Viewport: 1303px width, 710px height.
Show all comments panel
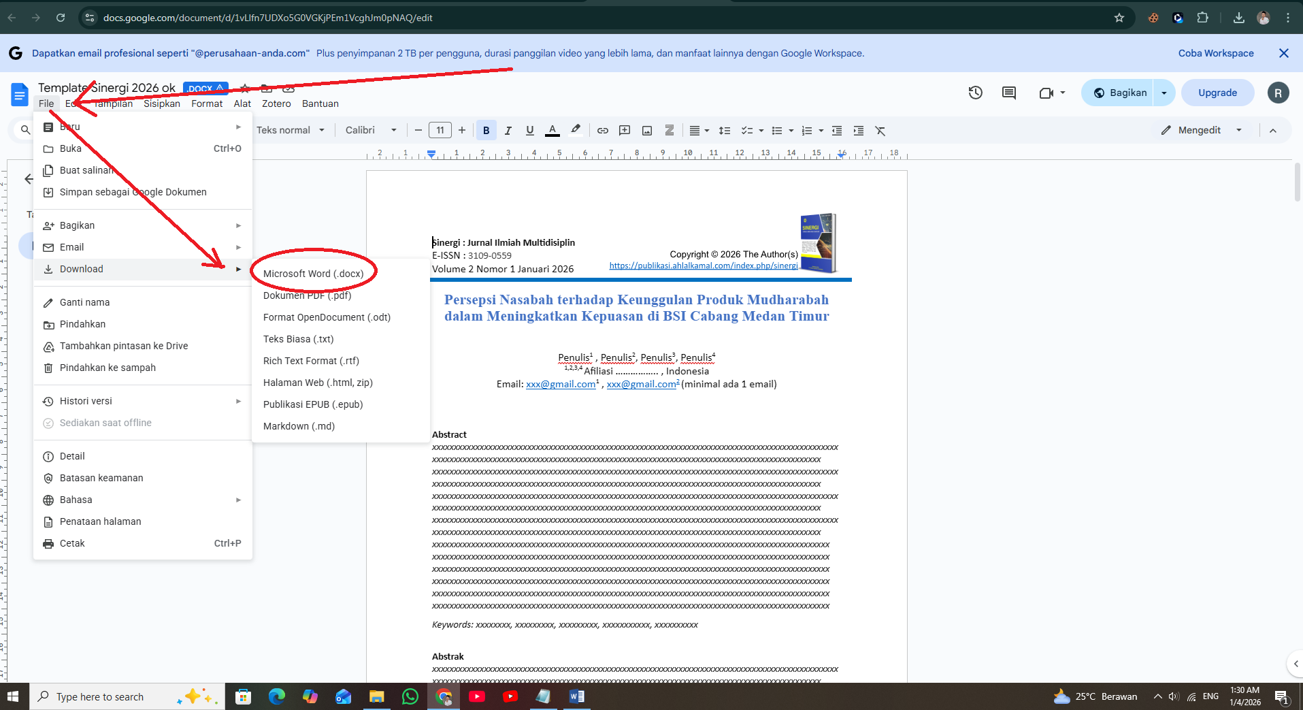(x=1008, y=93)
